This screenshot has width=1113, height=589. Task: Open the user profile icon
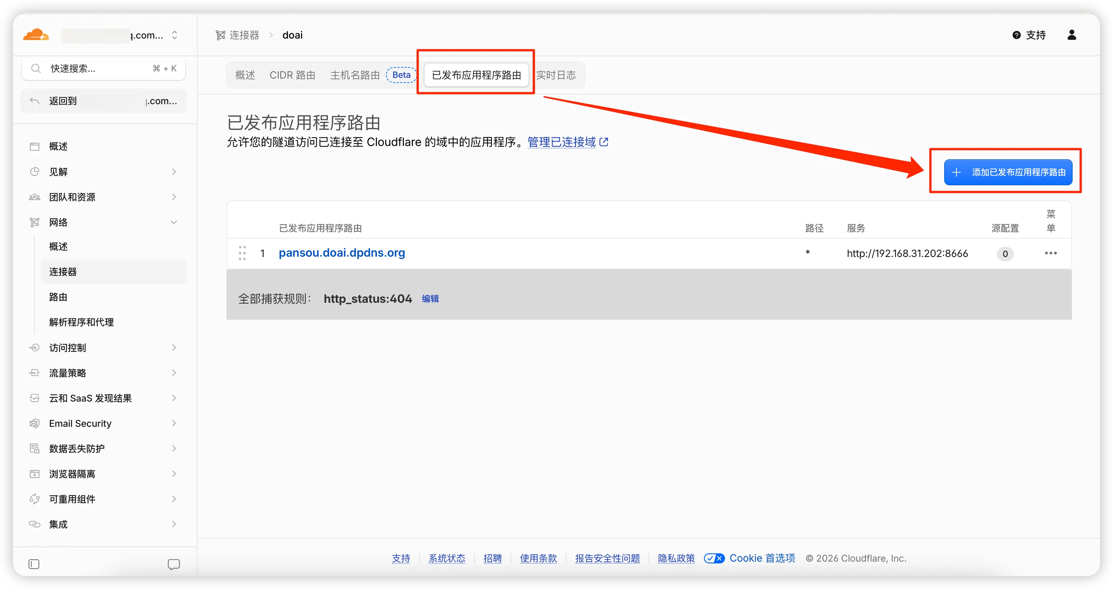click(1072, 35)
